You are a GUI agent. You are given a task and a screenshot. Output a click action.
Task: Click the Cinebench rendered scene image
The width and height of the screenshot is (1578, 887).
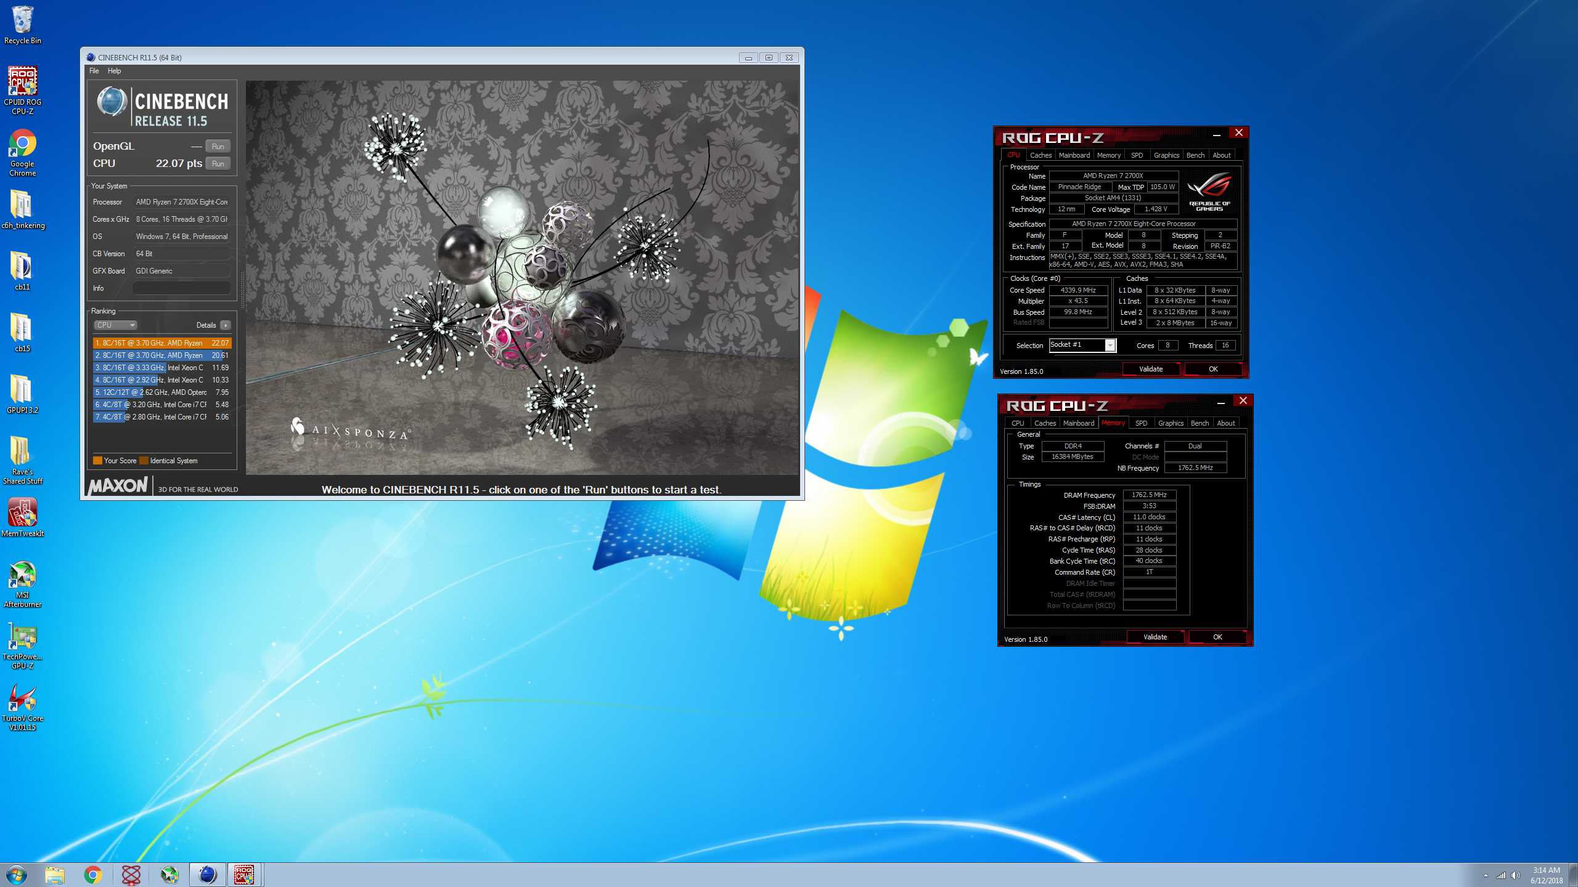tap(522, 277)
